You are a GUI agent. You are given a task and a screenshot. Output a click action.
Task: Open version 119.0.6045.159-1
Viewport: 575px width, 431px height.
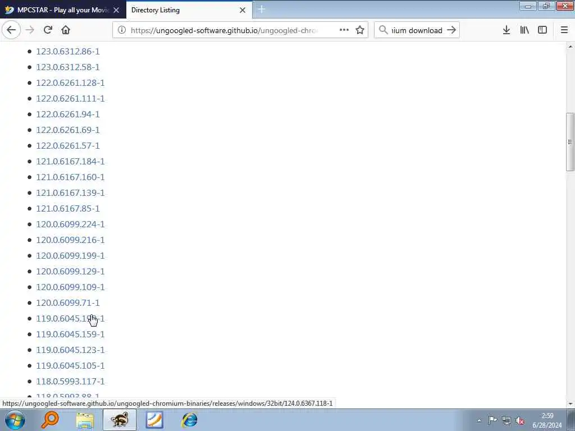(70, 334)
